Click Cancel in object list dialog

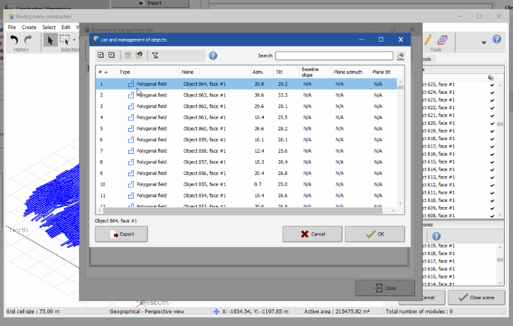tap(312, 234)
